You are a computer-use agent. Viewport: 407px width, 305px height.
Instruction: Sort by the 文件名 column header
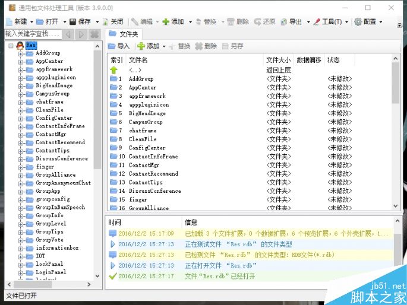138,60
